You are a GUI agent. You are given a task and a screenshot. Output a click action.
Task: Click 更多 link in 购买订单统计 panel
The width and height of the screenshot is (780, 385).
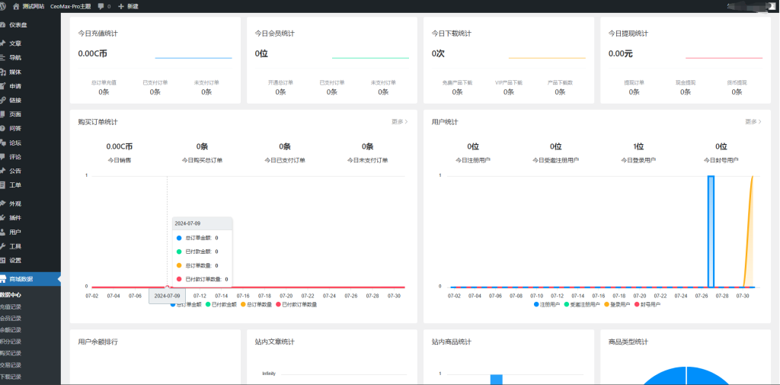coord(399,121)
